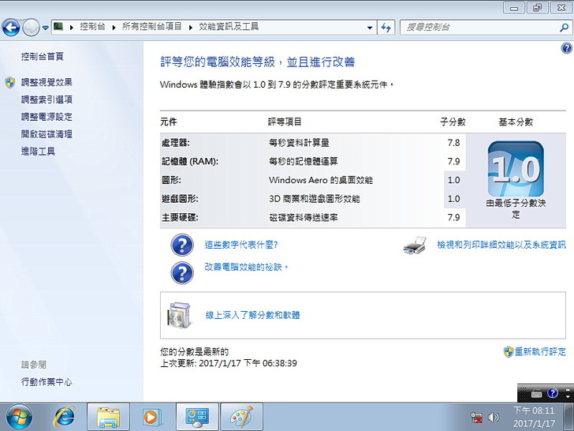Click the 7.8 processor subscore
This screenshot has height=431, width=574.
[x=453, y=143]
